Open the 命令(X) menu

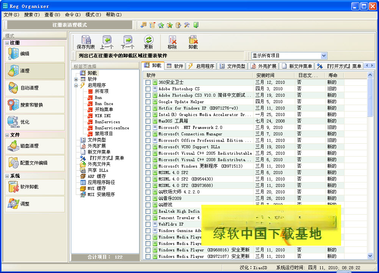coord(72,15)
